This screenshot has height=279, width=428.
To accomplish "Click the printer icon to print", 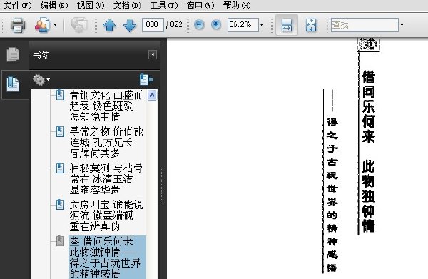I will click(x=18, y=25).
